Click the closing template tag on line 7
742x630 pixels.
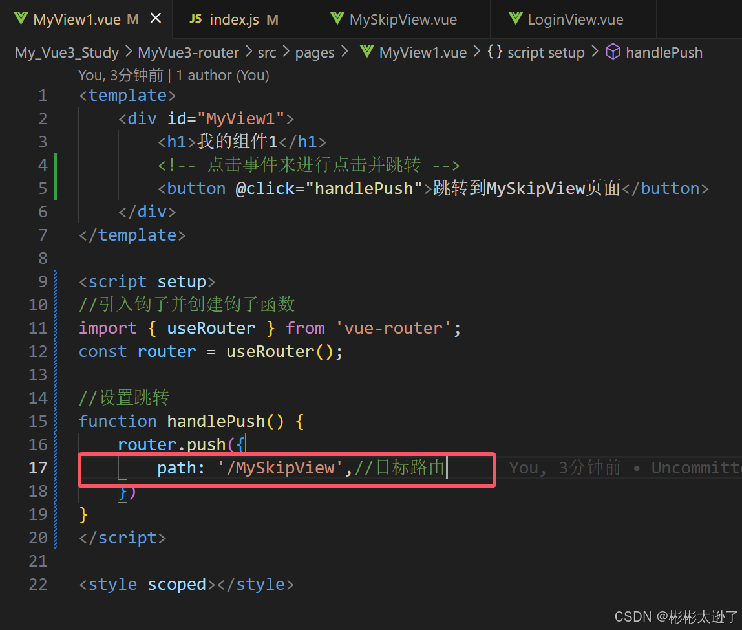tap(132, 235)
